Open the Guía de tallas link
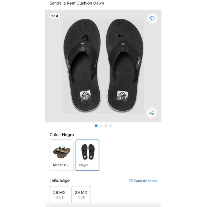The image size is (207, 207). 145,181
